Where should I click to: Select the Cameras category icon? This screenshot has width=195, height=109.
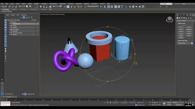point(184,18)
